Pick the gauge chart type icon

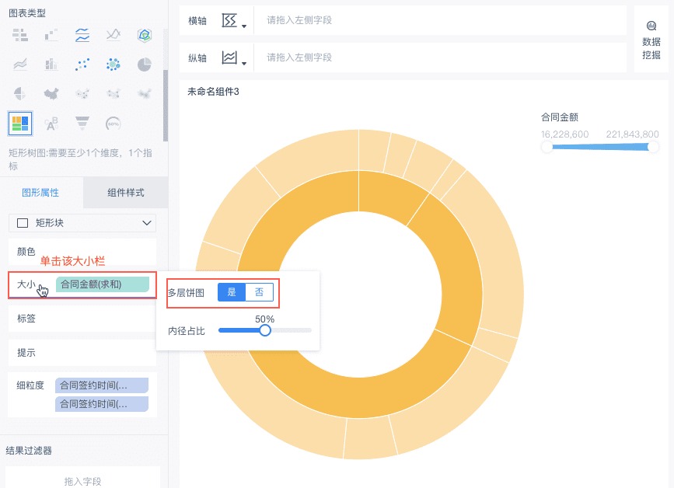[113, 123]
